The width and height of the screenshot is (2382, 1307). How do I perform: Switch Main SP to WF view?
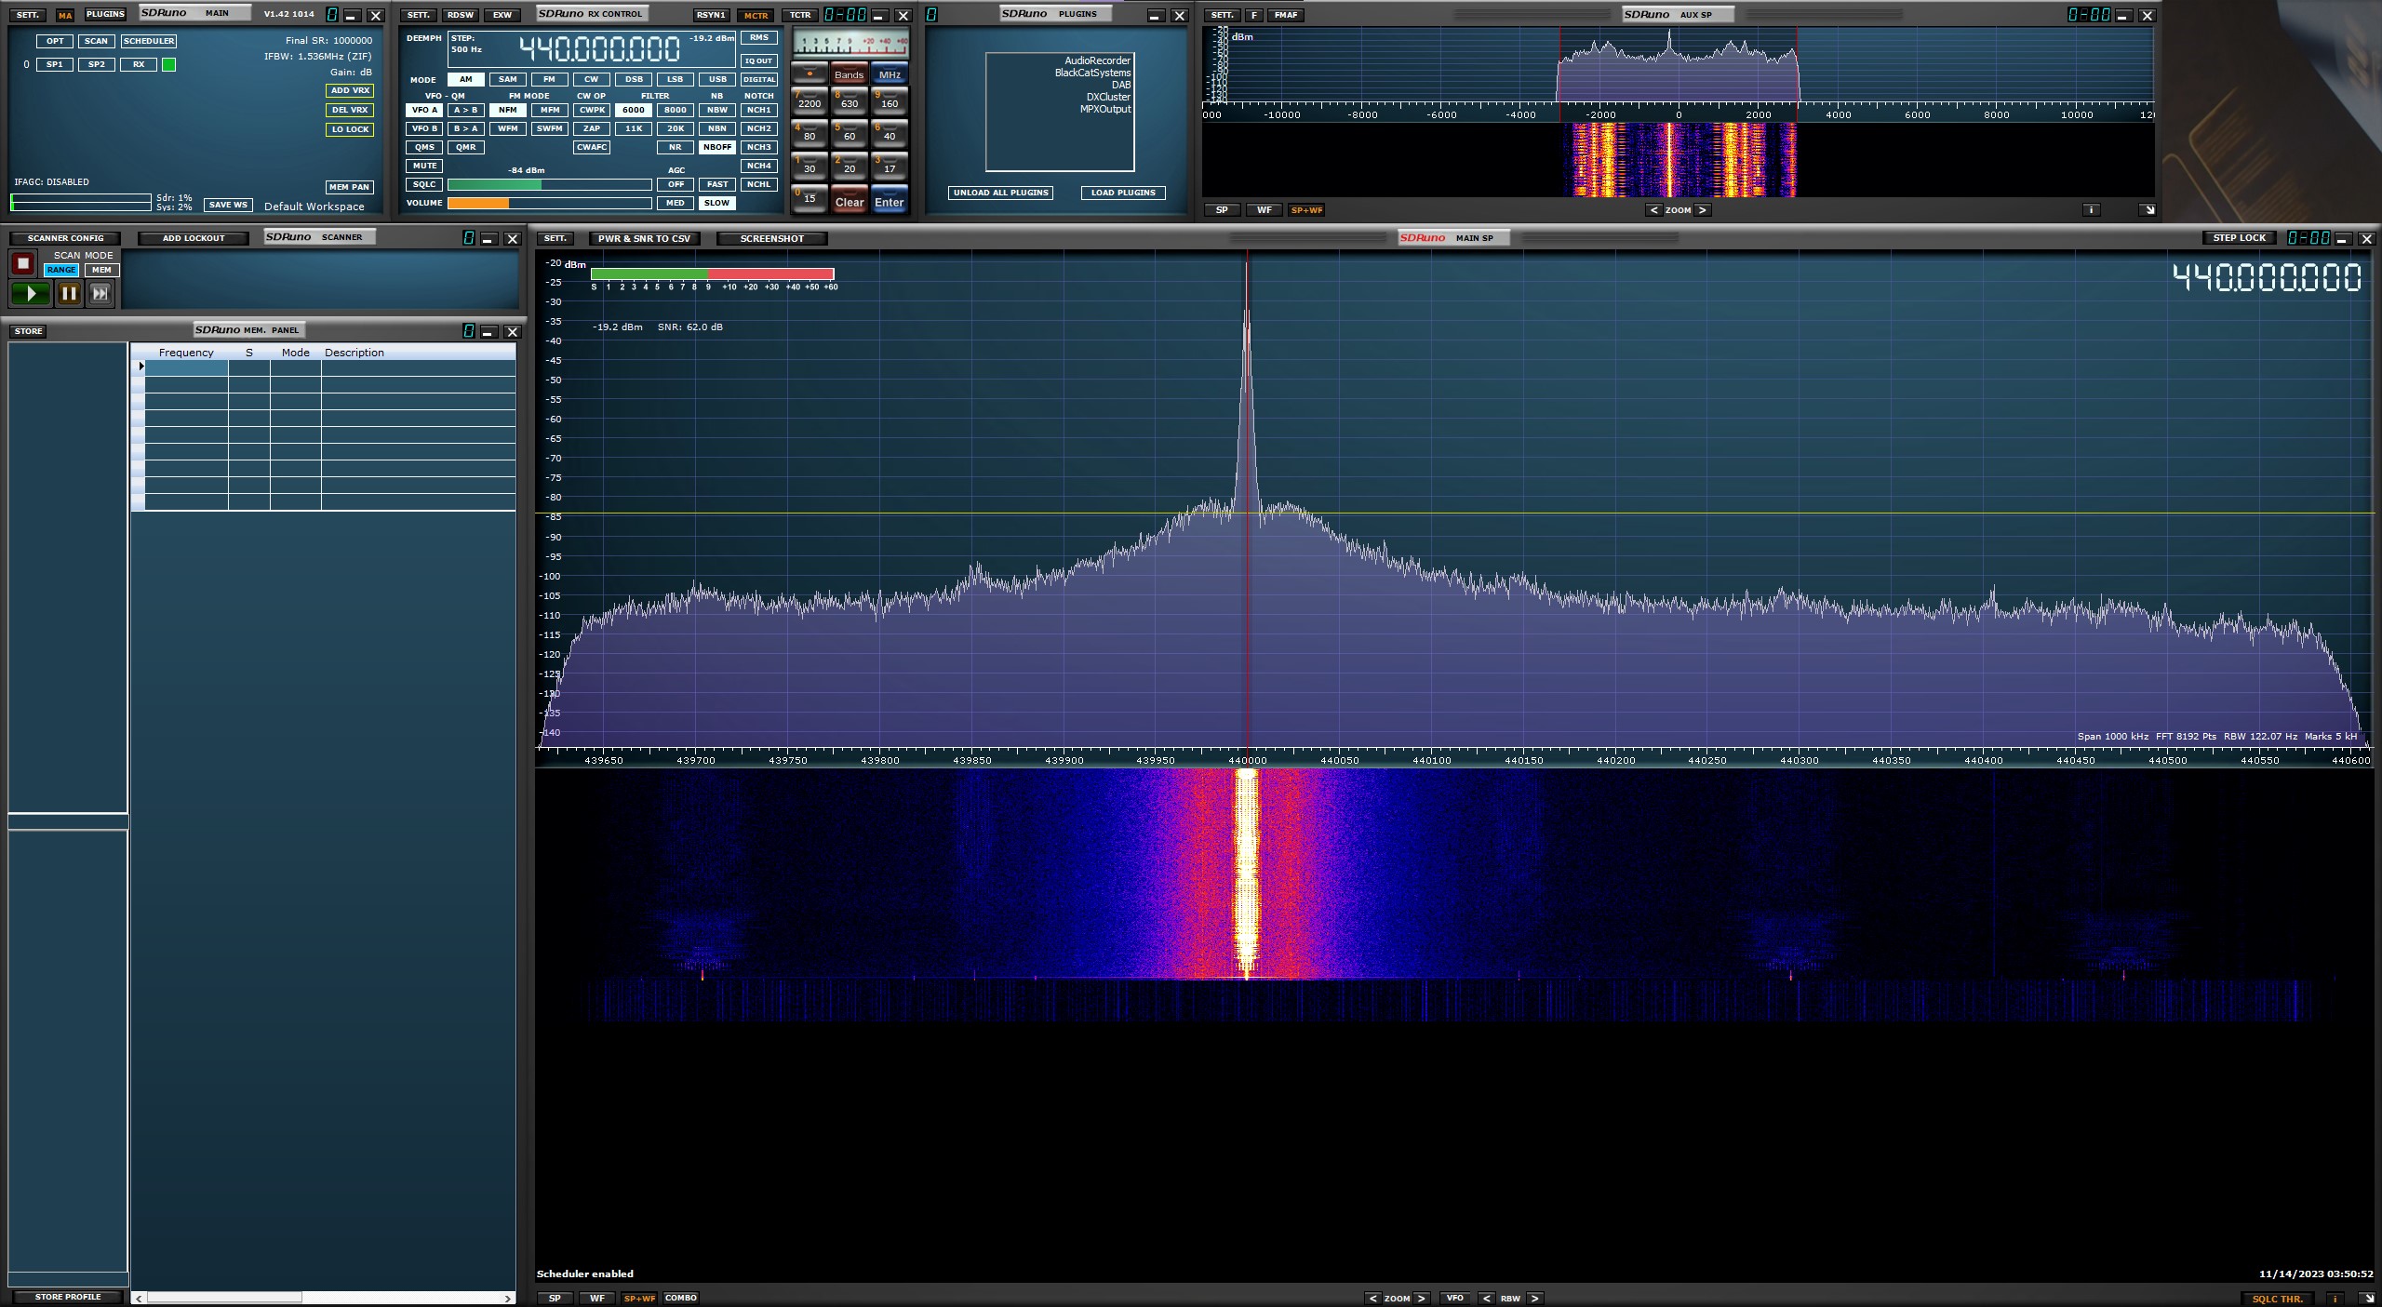(597, 1299)
